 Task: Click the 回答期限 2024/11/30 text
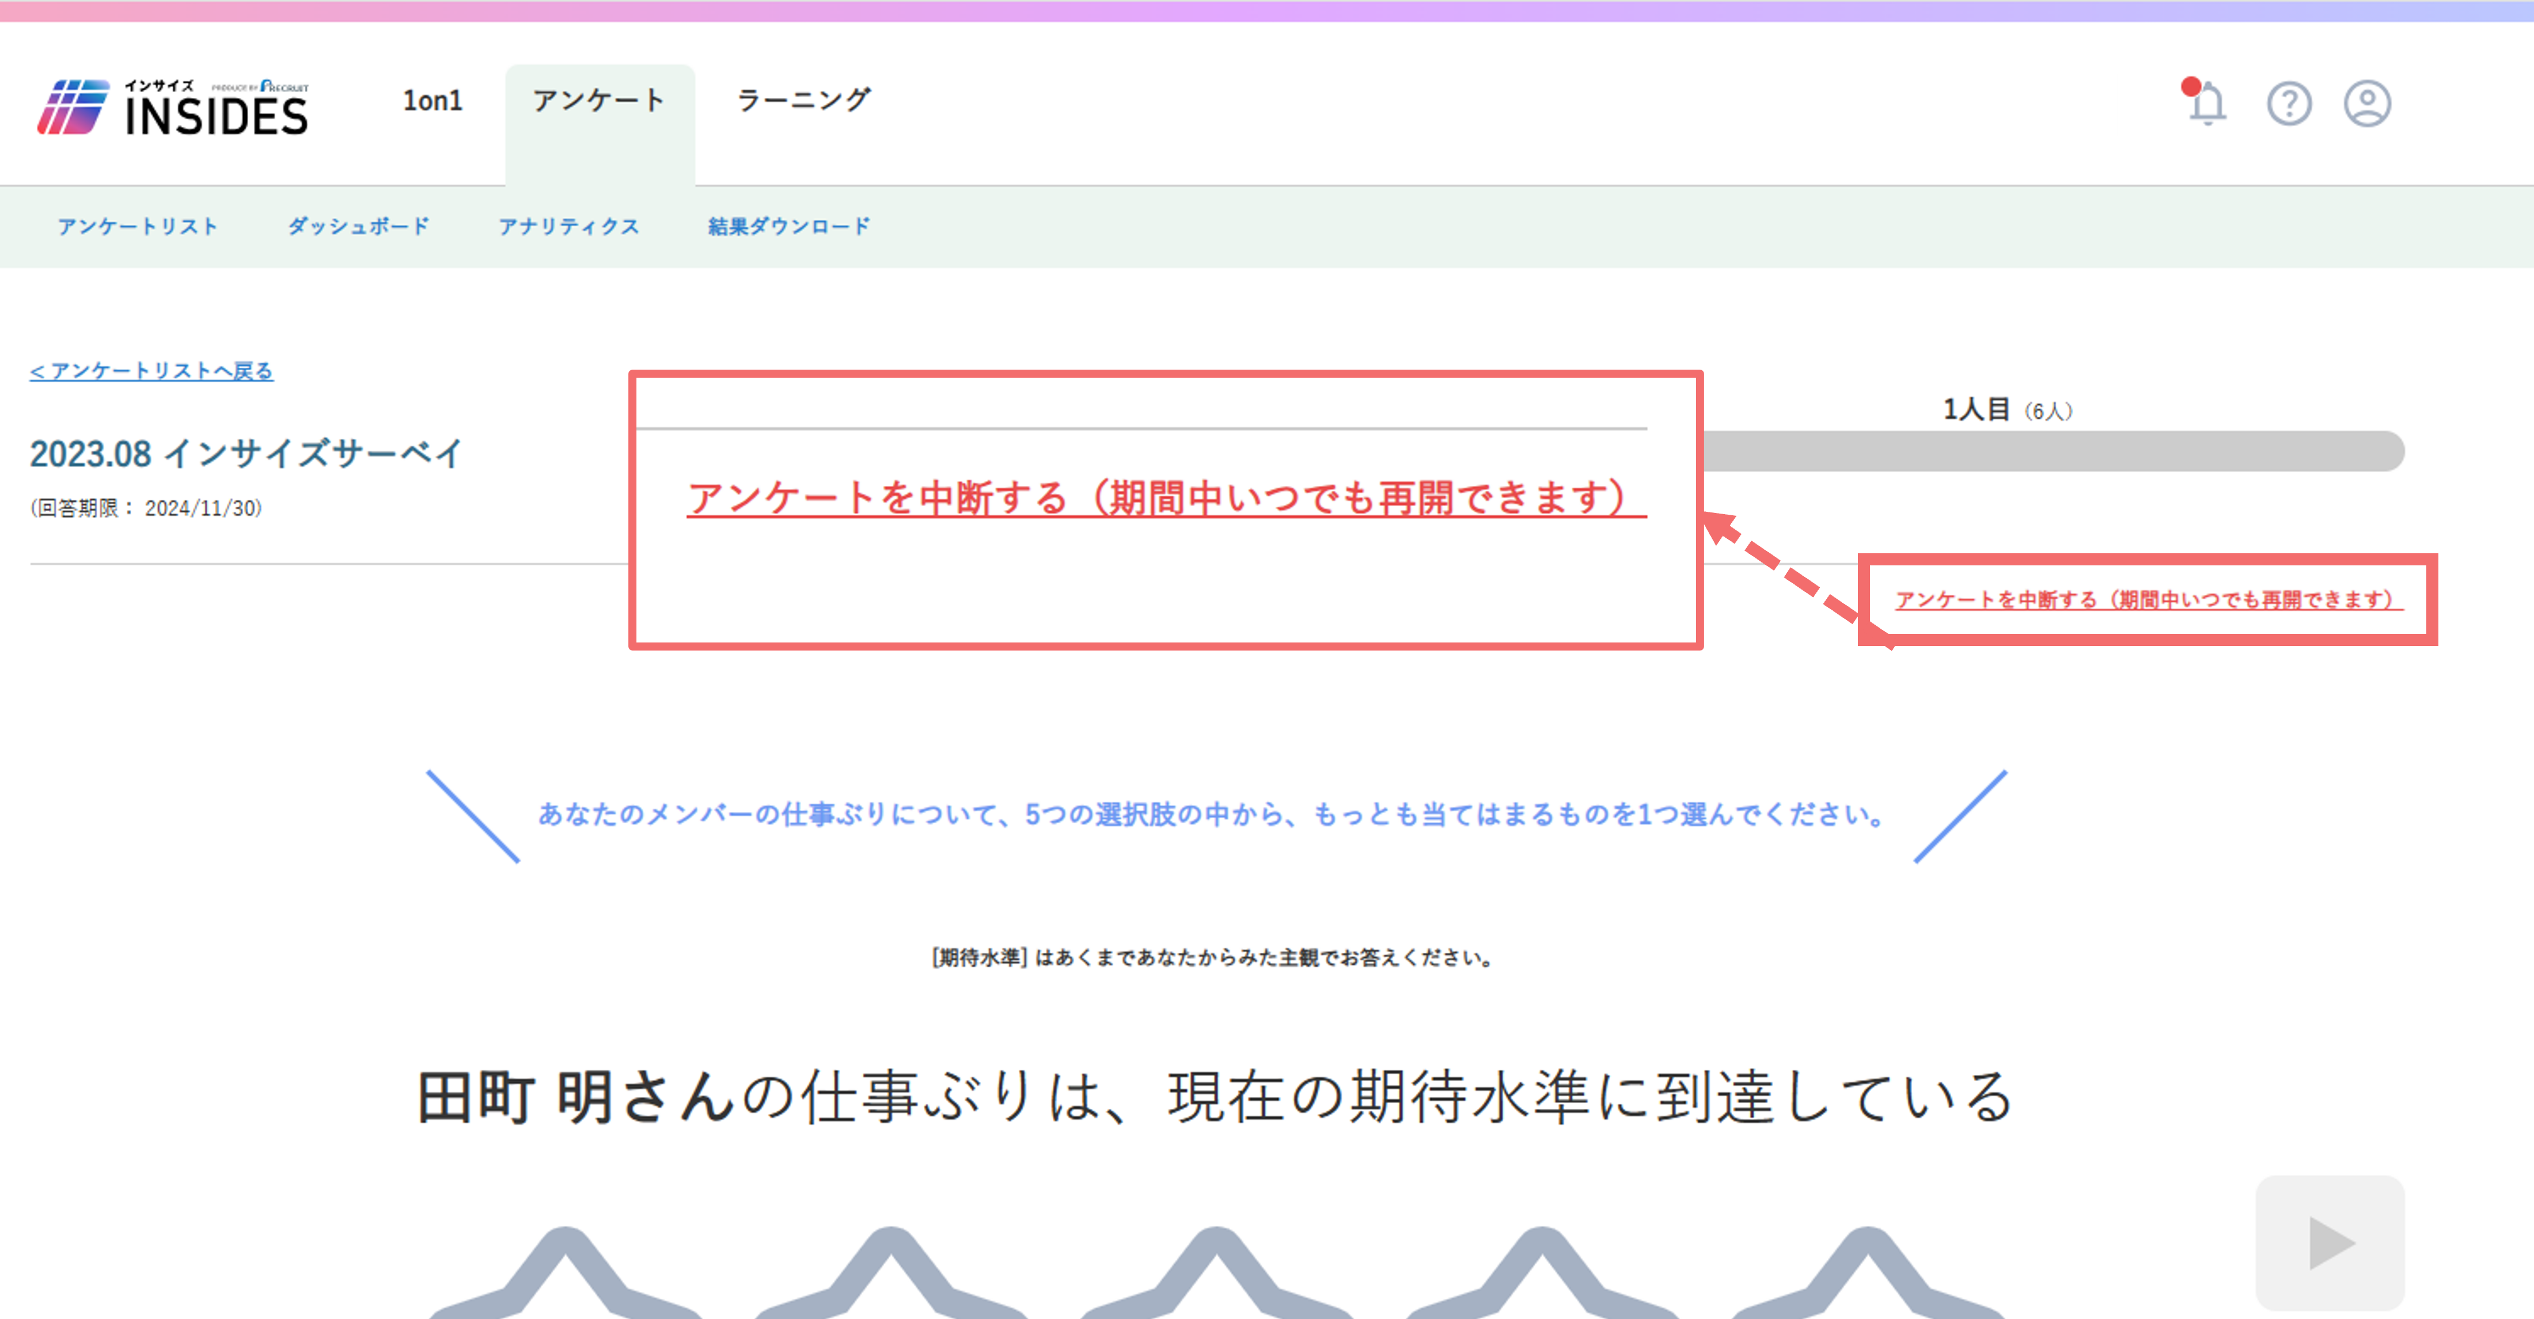tap(146, 508)
